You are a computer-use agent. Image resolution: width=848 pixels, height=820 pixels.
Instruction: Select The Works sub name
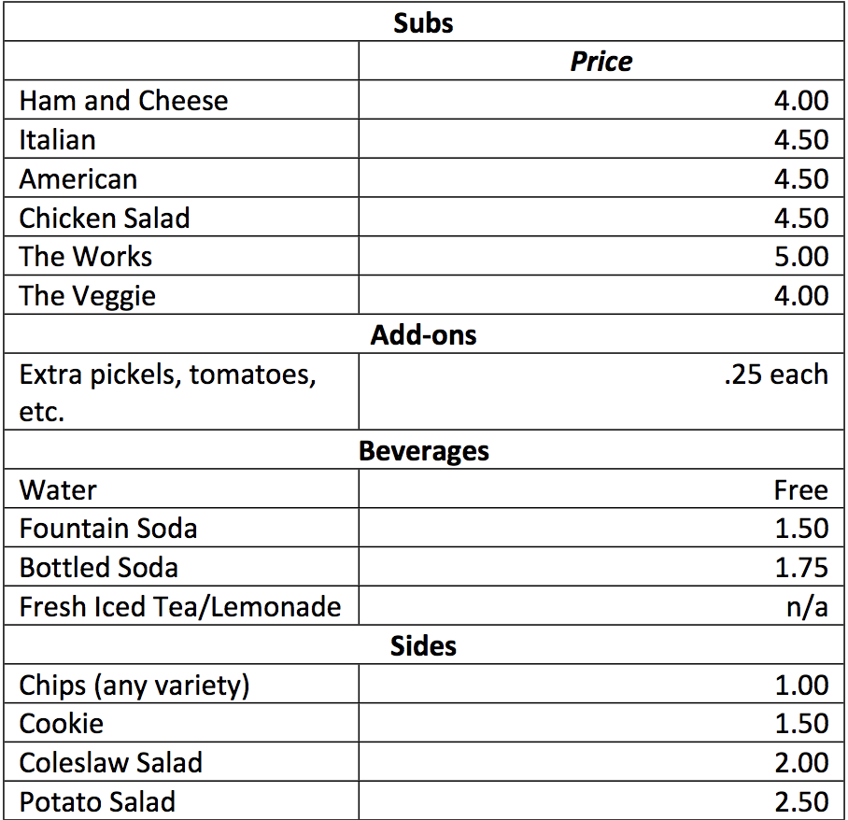86,257
